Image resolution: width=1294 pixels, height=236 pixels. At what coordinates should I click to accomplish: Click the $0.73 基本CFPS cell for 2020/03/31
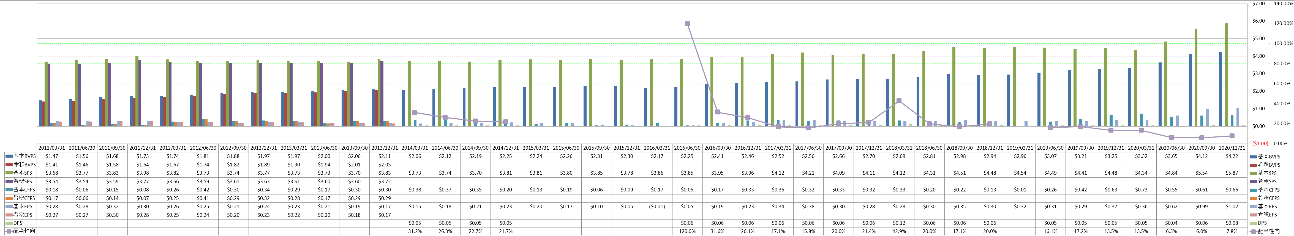coord(1141,190)
